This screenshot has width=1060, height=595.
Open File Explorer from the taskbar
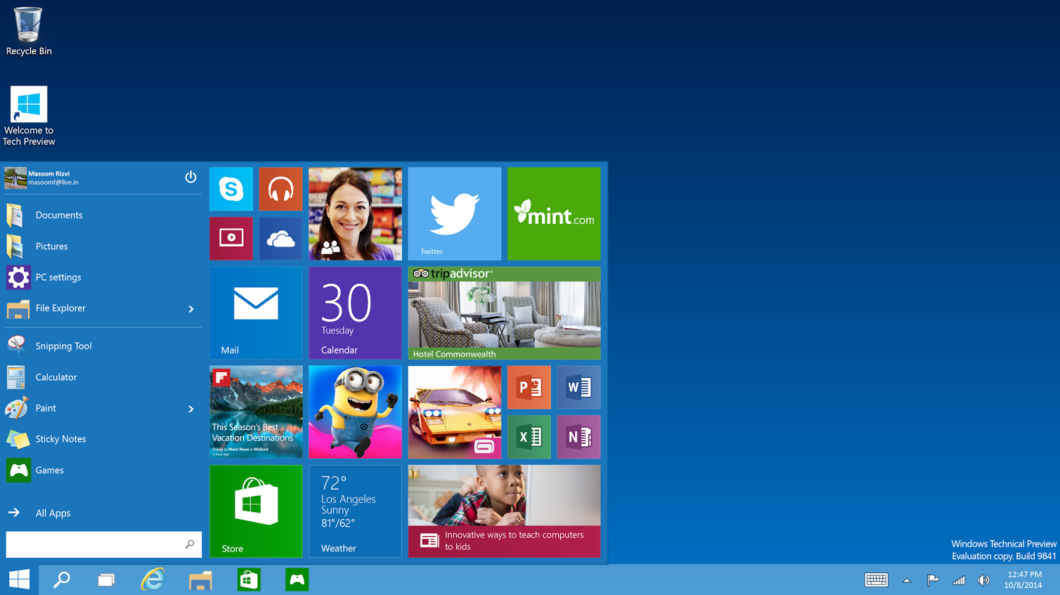coord(200,580)
